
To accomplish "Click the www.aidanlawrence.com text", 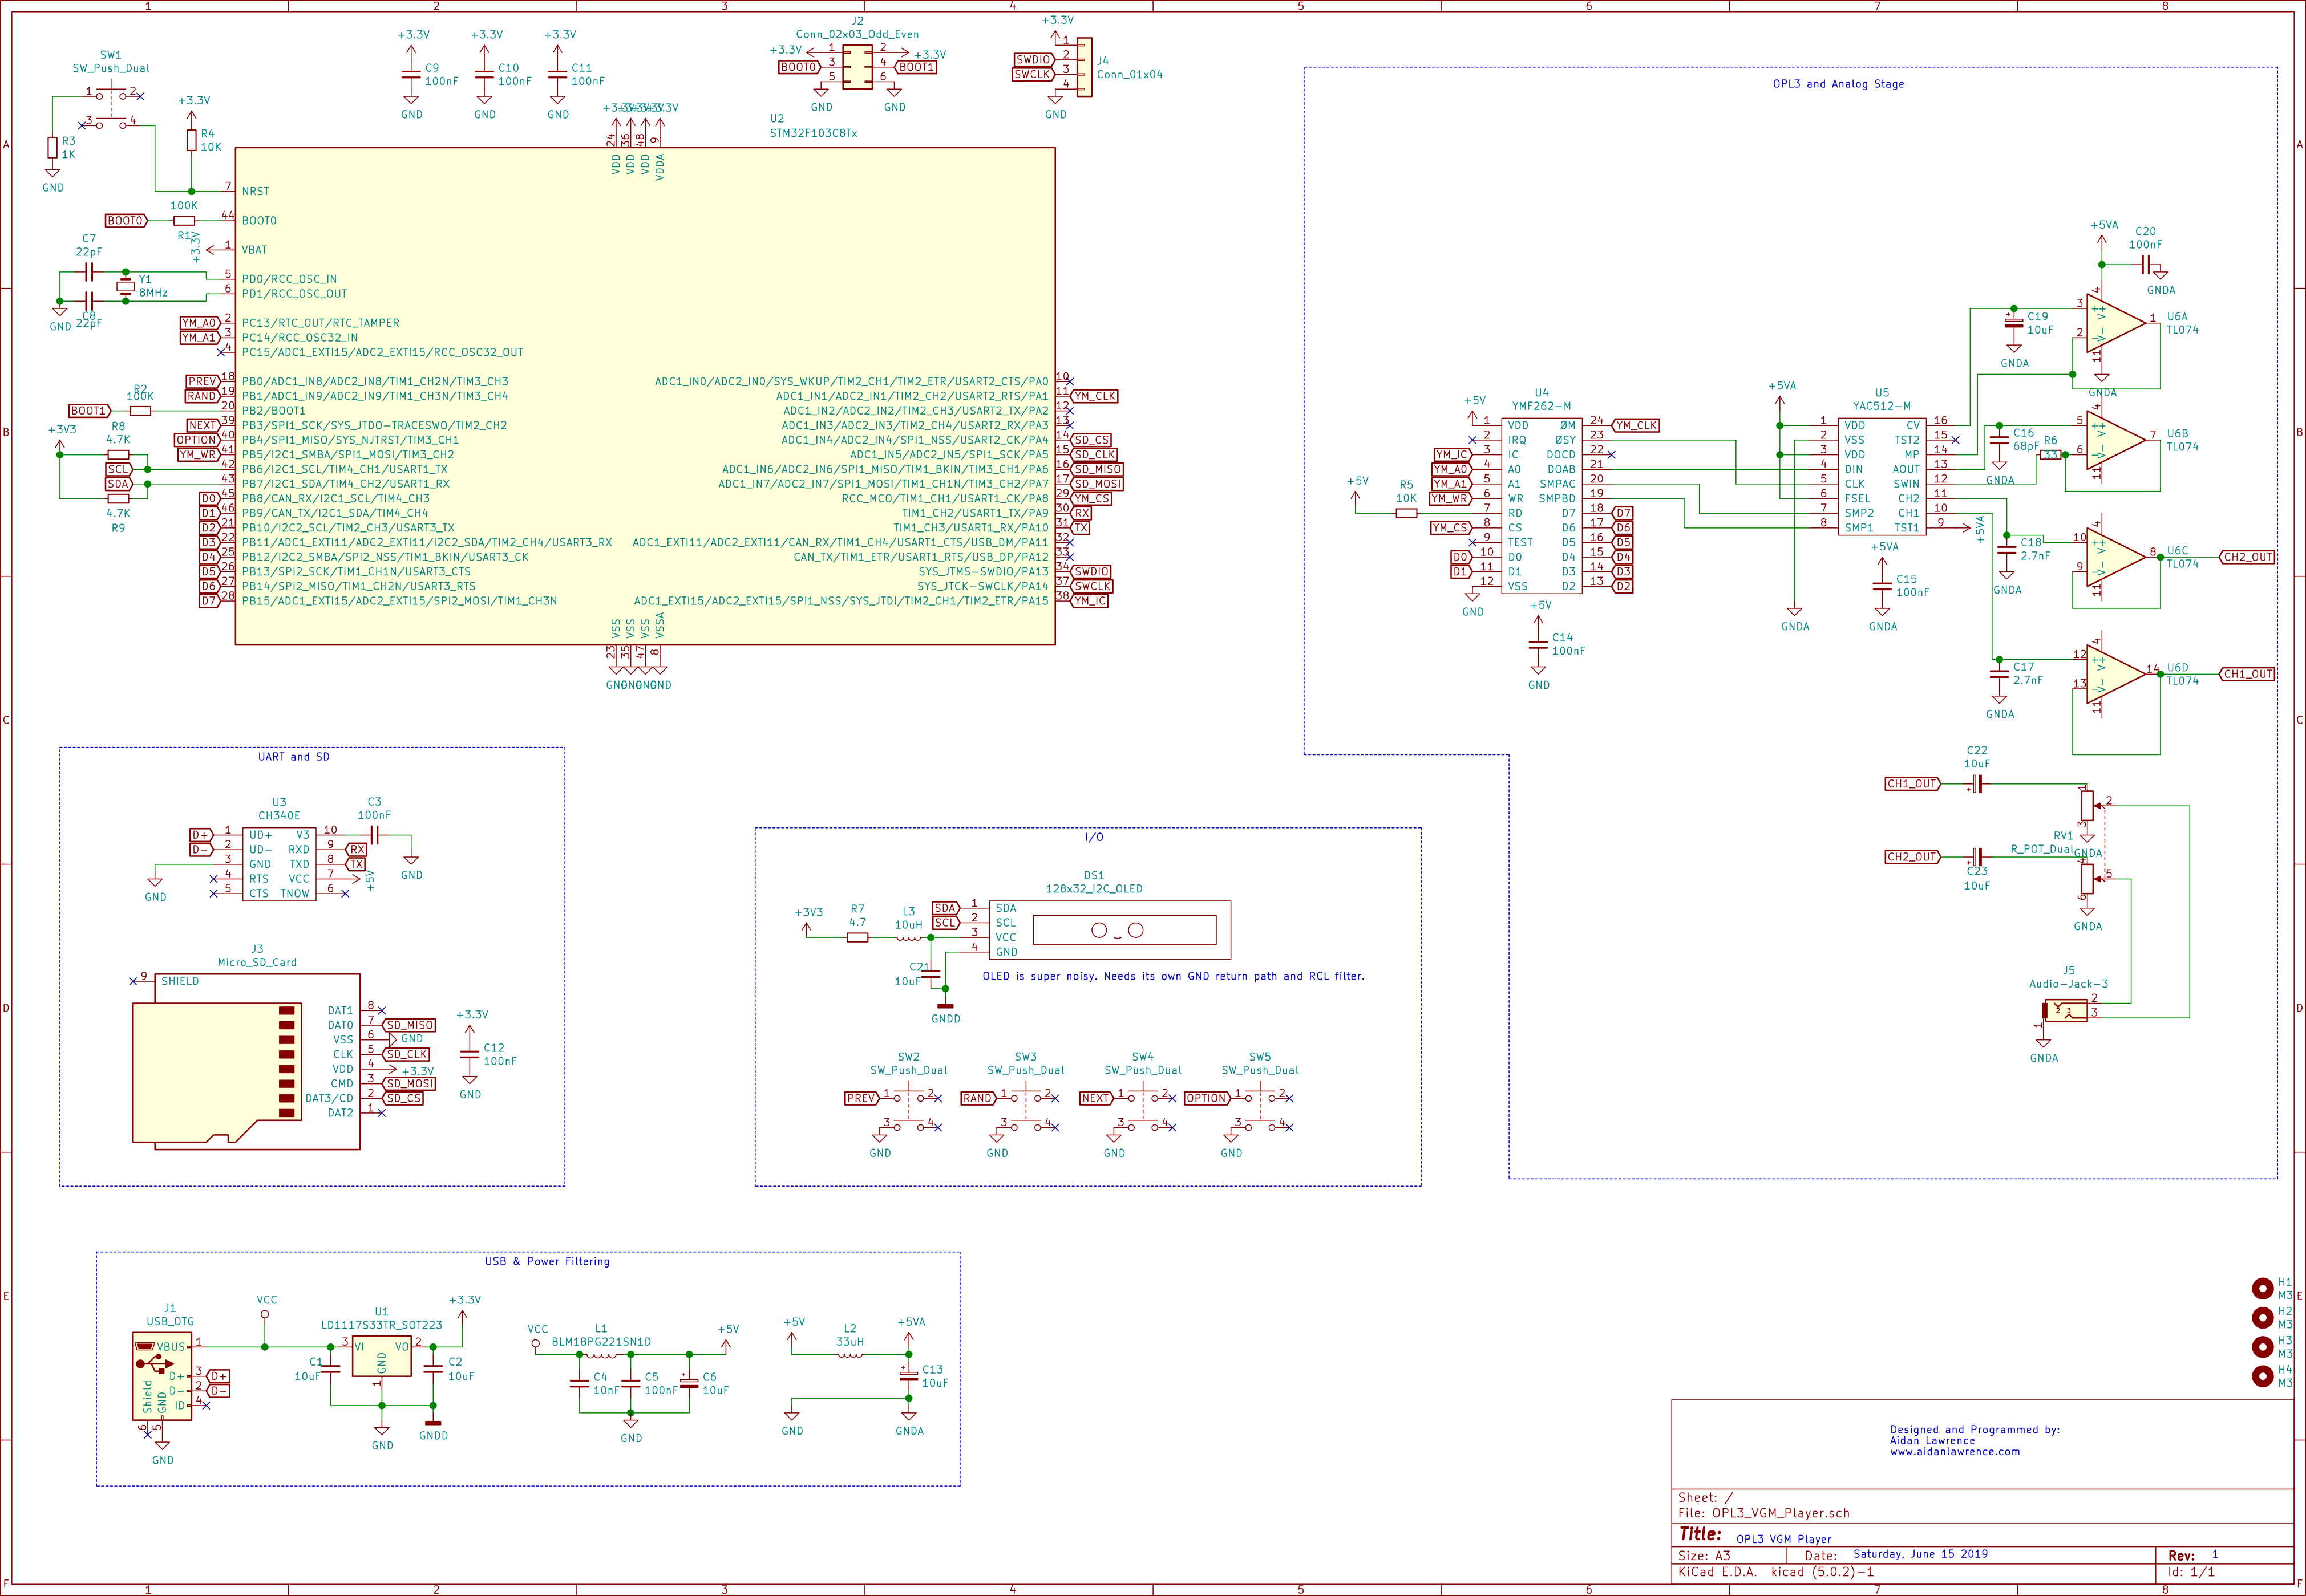I will click(x=1954, y=1452).
